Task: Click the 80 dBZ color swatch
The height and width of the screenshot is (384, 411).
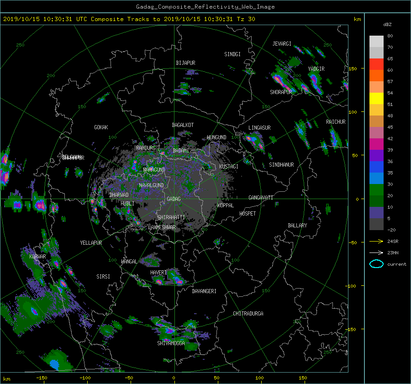Action: [x=376, y=41]
